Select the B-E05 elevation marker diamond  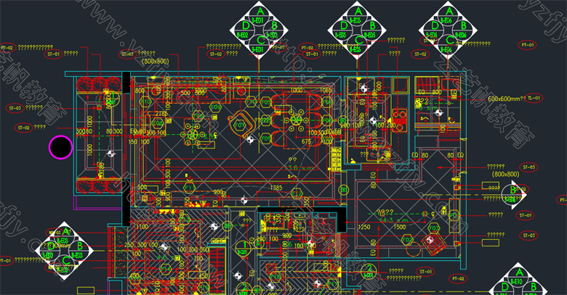[x=357, y=30]
